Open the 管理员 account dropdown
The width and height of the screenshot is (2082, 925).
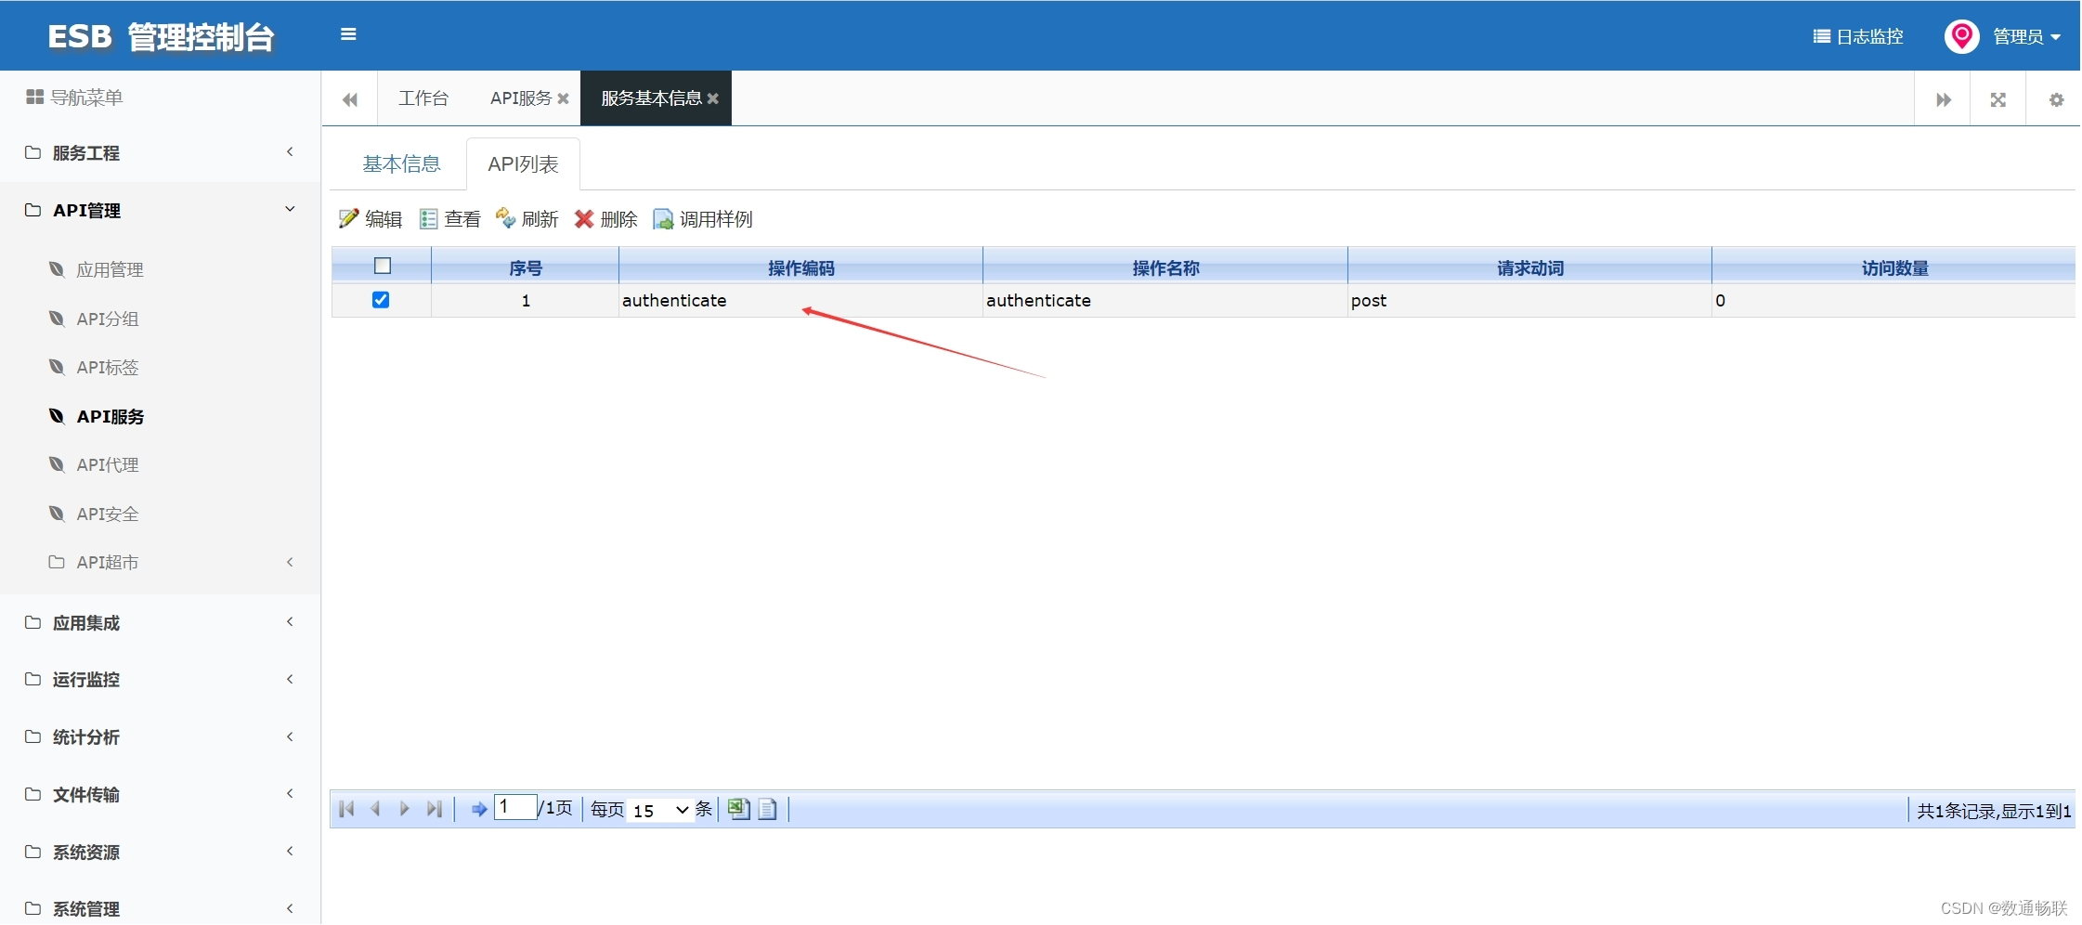click(x=2026, y=36)
